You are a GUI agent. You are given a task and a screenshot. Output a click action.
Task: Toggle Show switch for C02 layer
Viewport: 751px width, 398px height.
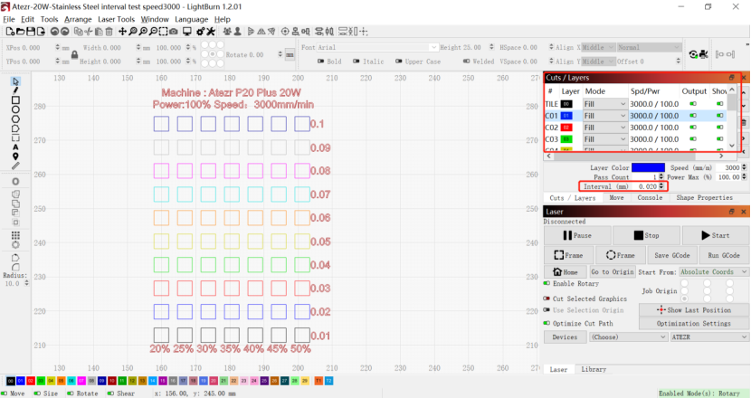720,128
